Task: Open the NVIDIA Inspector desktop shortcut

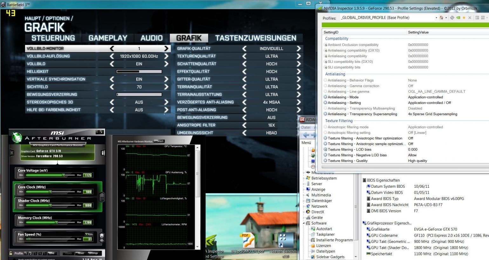Action: tap(215, 247)
